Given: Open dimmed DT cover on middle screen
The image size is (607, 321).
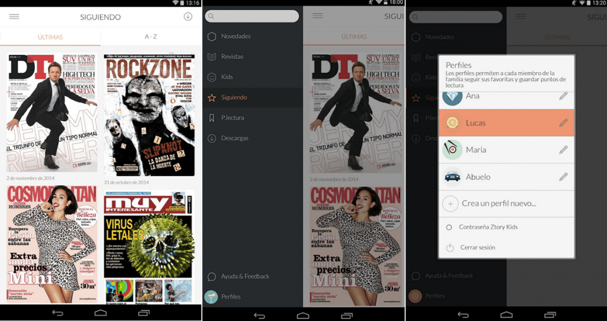Looking at the screenshot, I should (x=356, y=113).
